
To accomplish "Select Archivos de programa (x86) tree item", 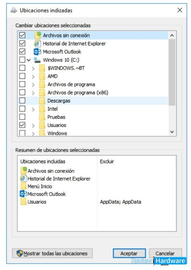I will coord(78,93).
